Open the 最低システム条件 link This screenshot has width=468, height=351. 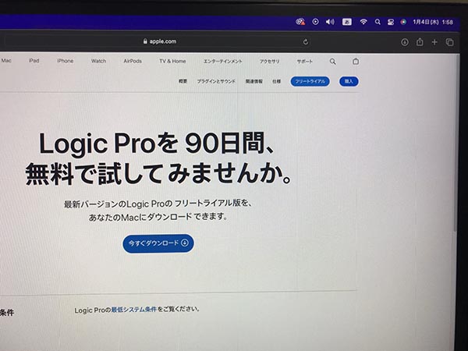(133, 310)
